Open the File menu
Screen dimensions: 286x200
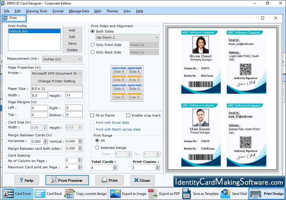pos(7,11)
